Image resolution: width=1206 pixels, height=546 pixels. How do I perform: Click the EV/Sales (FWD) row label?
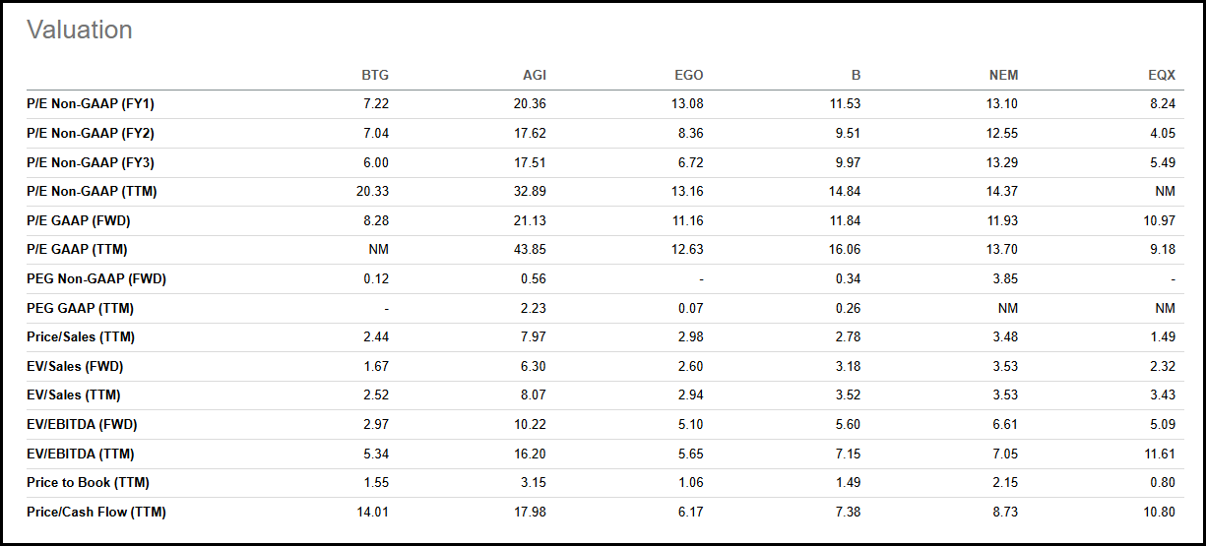click(x=75, y=367)
